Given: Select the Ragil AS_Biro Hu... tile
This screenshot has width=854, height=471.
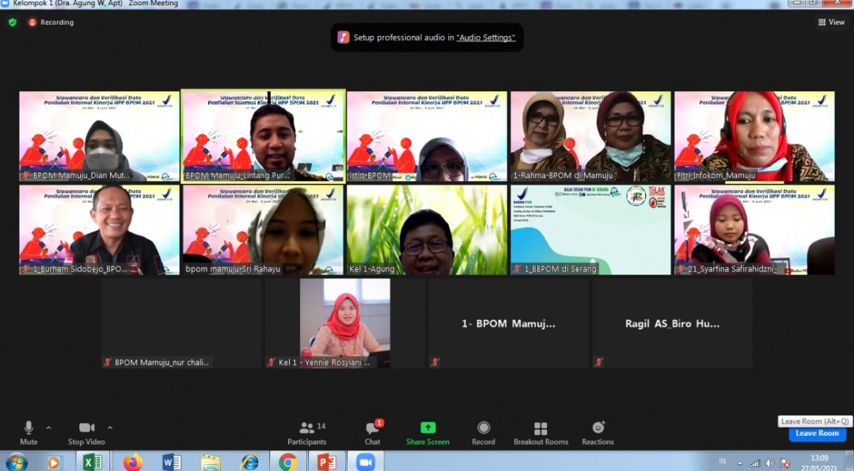Looking at the screenshot, I should [x=673, y=323].
